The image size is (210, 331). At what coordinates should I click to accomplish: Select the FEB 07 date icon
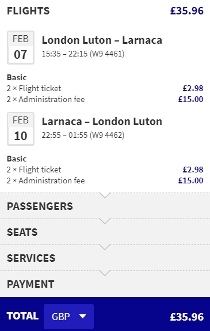21,47
